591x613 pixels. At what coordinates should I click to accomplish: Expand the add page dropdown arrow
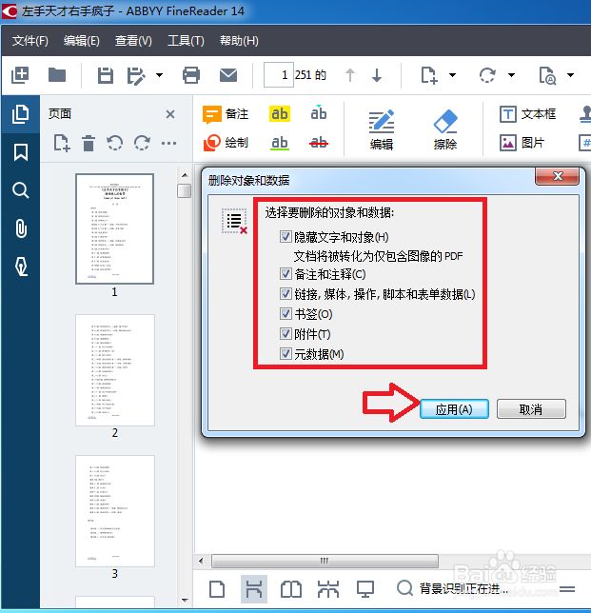[x=452, y=75]
